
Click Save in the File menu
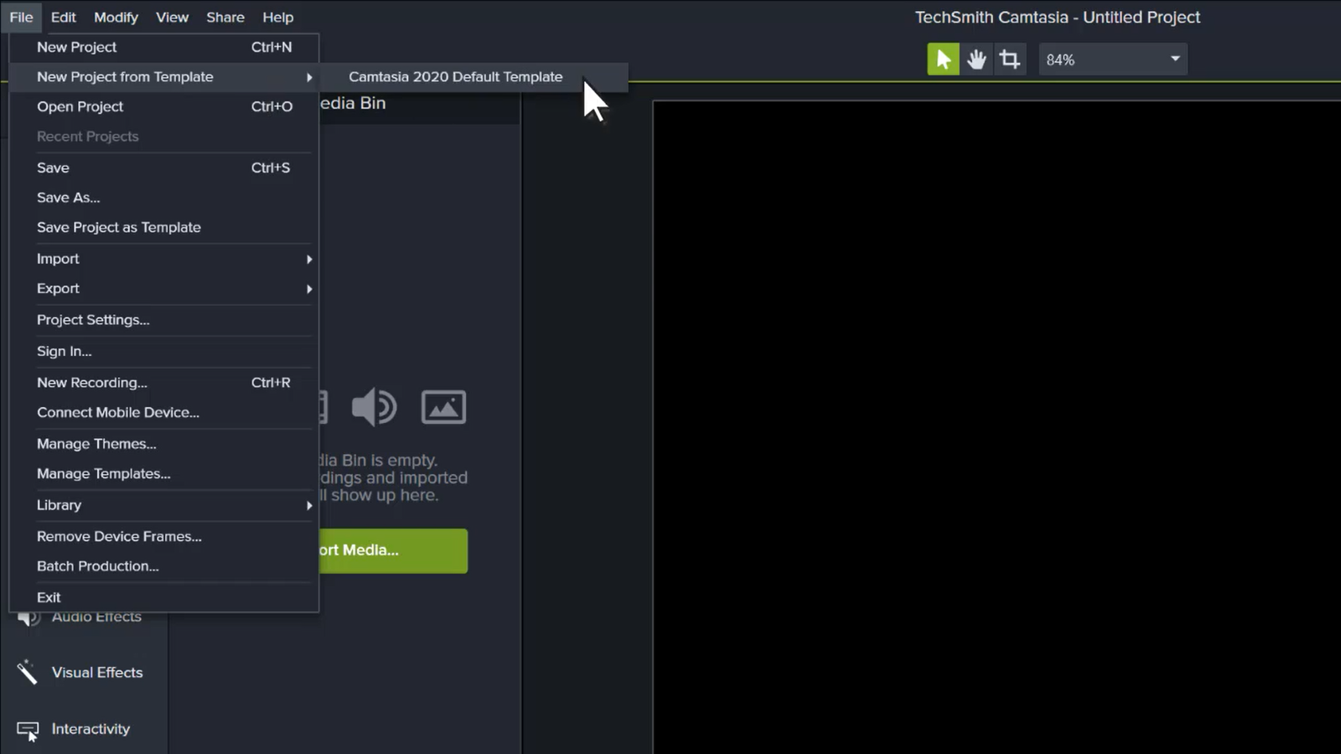(164, 168)
